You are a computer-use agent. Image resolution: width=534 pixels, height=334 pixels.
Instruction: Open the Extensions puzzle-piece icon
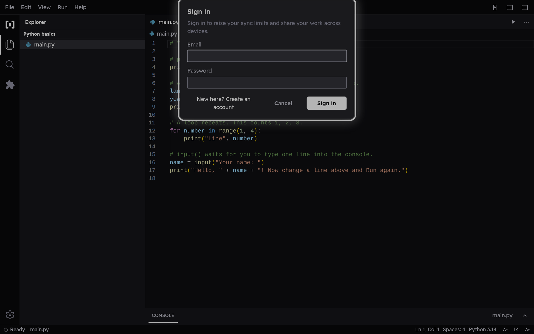[10, 85]
